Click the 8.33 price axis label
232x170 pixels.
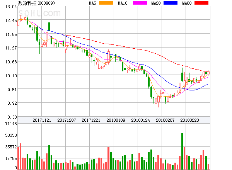(x=12, y=117)
